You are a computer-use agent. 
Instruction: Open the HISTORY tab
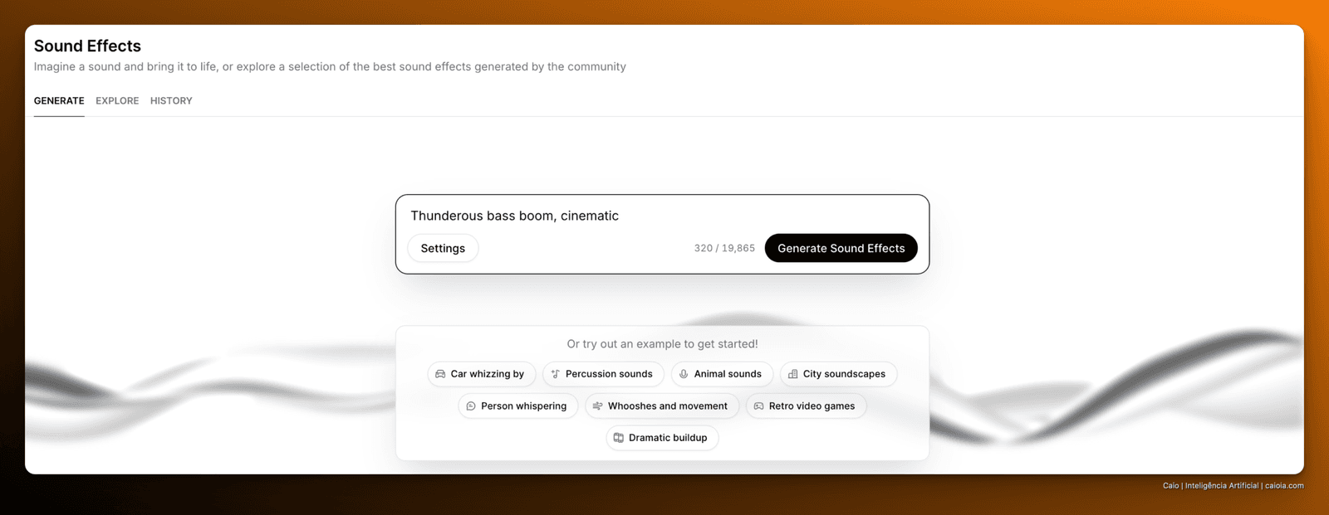(x=171, y=100)
